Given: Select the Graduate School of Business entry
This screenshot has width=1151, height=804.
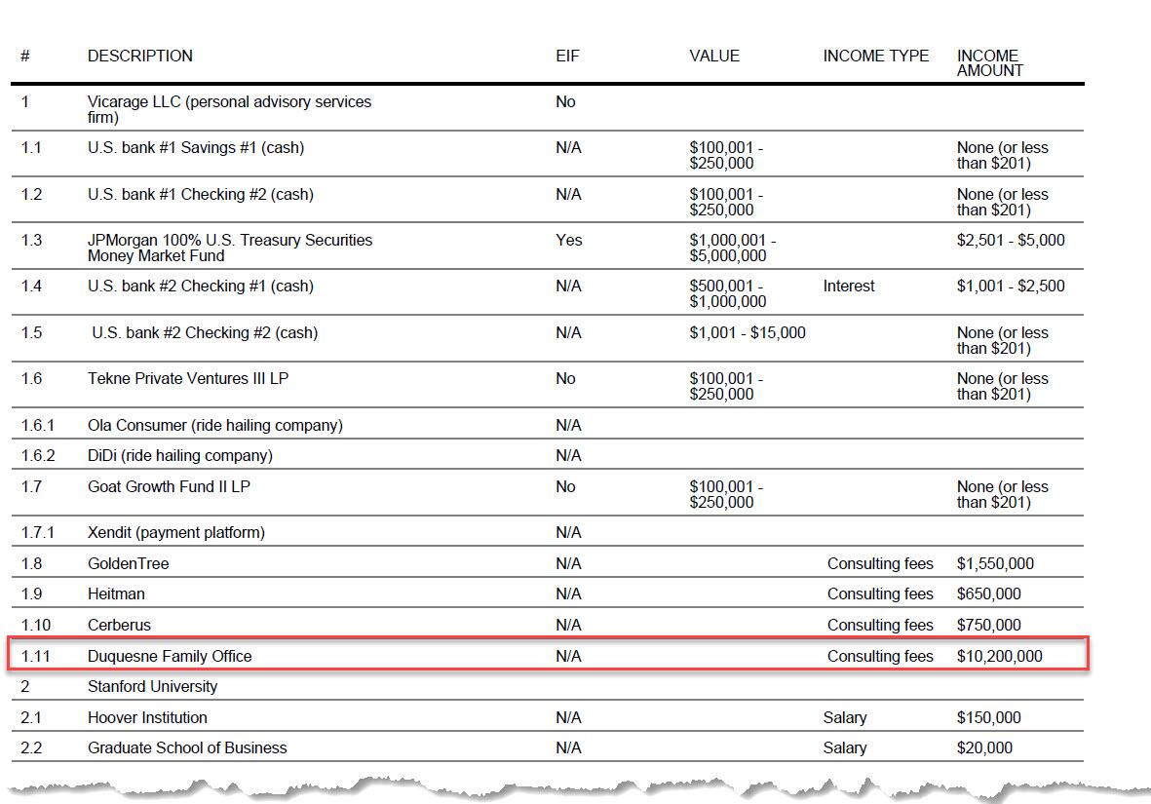Looking at the screenshot, I should tap(187, 748).
